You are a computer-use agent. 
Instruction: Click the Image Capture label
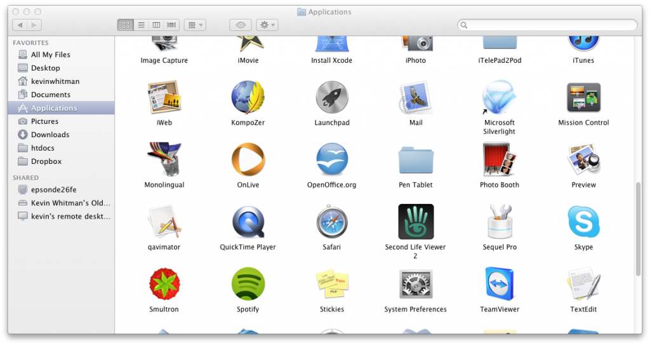(164, 60)
